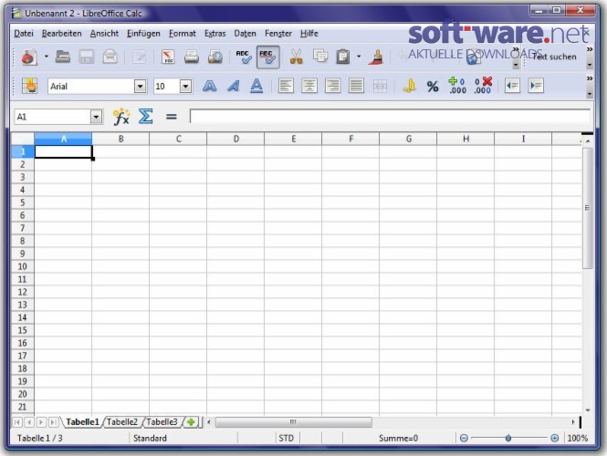Toggle Underline formatting
This screenshot has height=456, width=607.
tap(256, 86)
